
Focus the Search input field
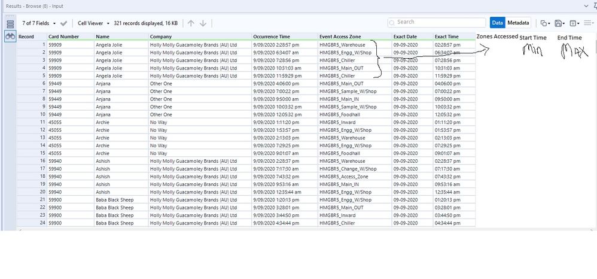pos(437,22)
